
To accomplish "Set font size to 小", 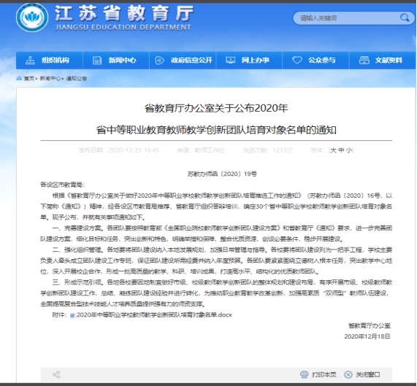I will click(x=349, y=150).
